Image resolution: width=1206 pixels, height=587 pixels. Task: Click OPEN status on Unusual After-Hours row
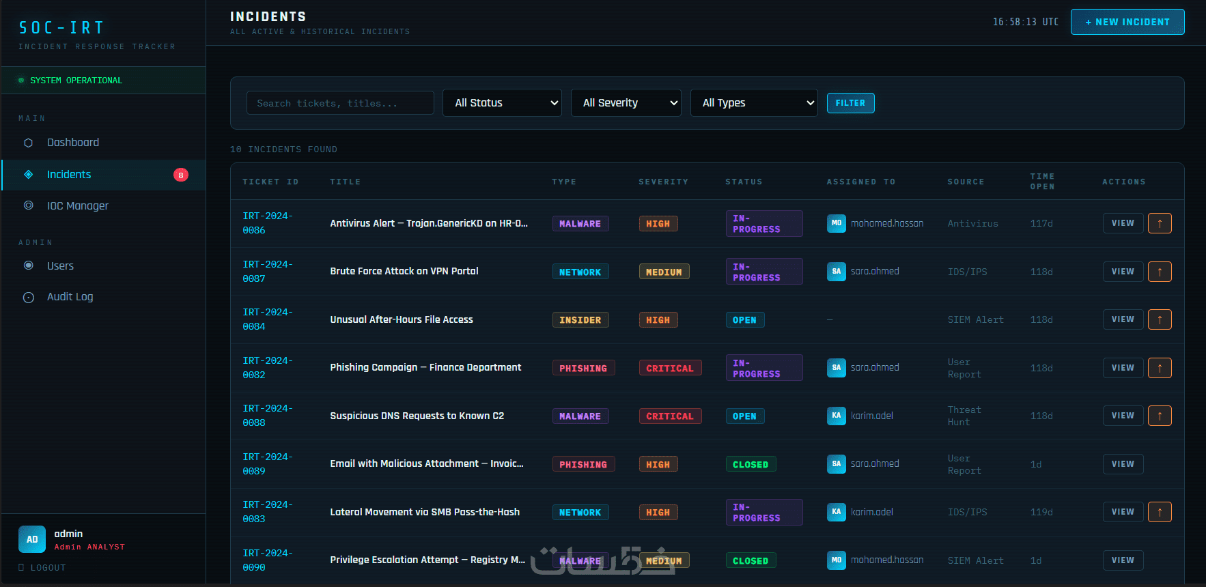coord(744,320)
